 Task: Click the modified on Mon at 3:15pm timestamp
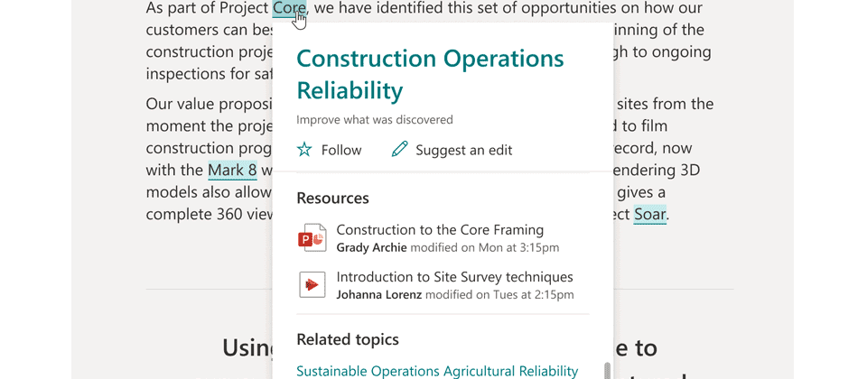coord(484,247)
